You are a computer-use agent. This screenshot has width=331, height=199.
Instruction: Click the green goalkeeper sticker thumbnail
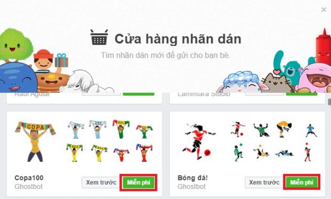pyautogui.click(x=261, y=130)
